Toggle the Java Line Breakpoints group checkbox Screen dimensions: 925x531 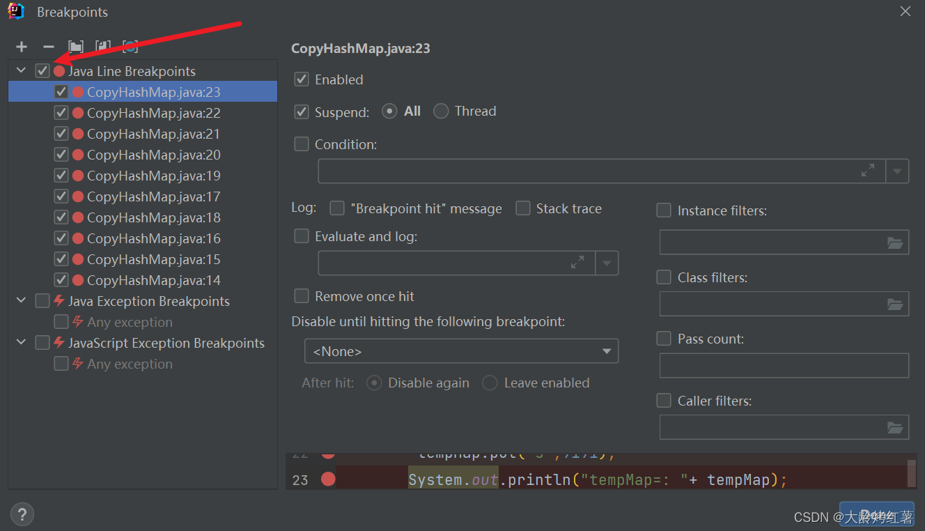tap(42, 71)
